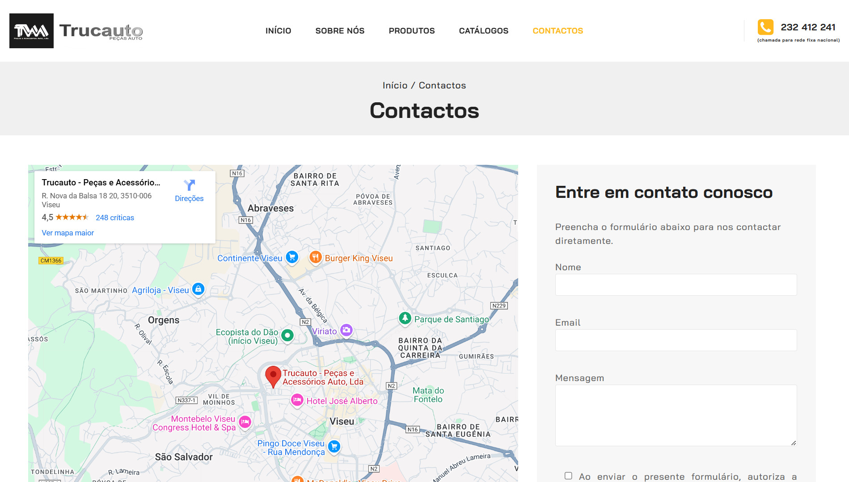Click the Burger King Viseu restaurant marker

(x=316, y=257)
